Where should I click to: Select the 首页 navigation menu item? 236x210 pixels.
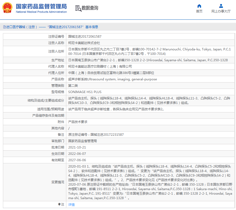[x=199, y=11]
